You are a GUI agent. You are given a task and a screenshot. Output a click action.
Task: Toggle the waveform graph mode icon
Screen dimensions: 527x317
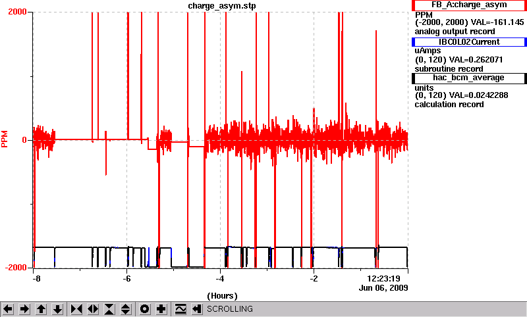point(180,309)
